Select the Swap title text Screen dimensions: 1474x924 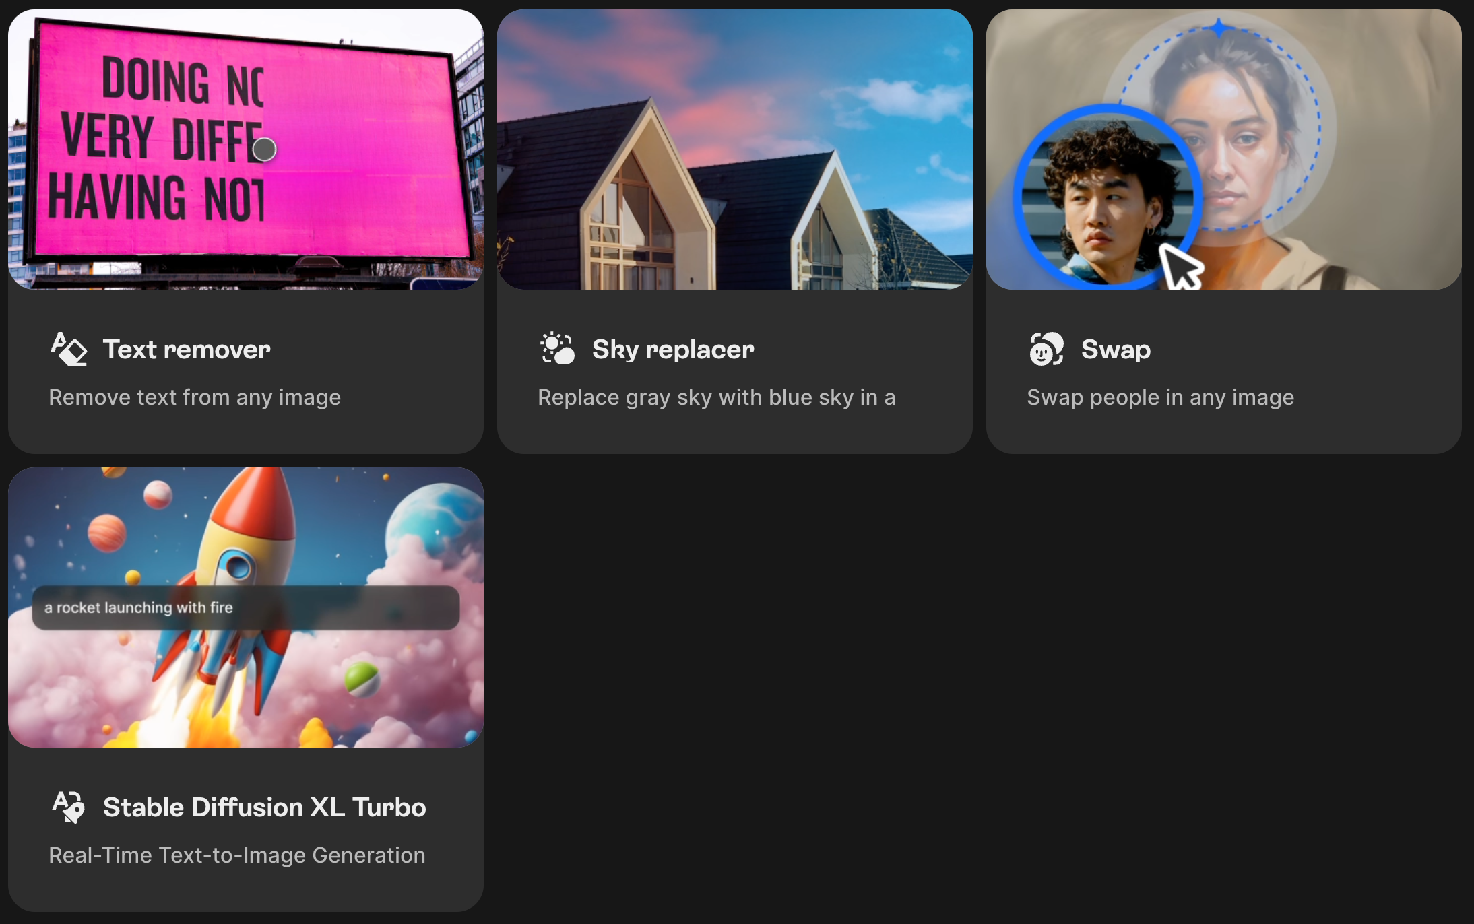[x=1116, y=350]
